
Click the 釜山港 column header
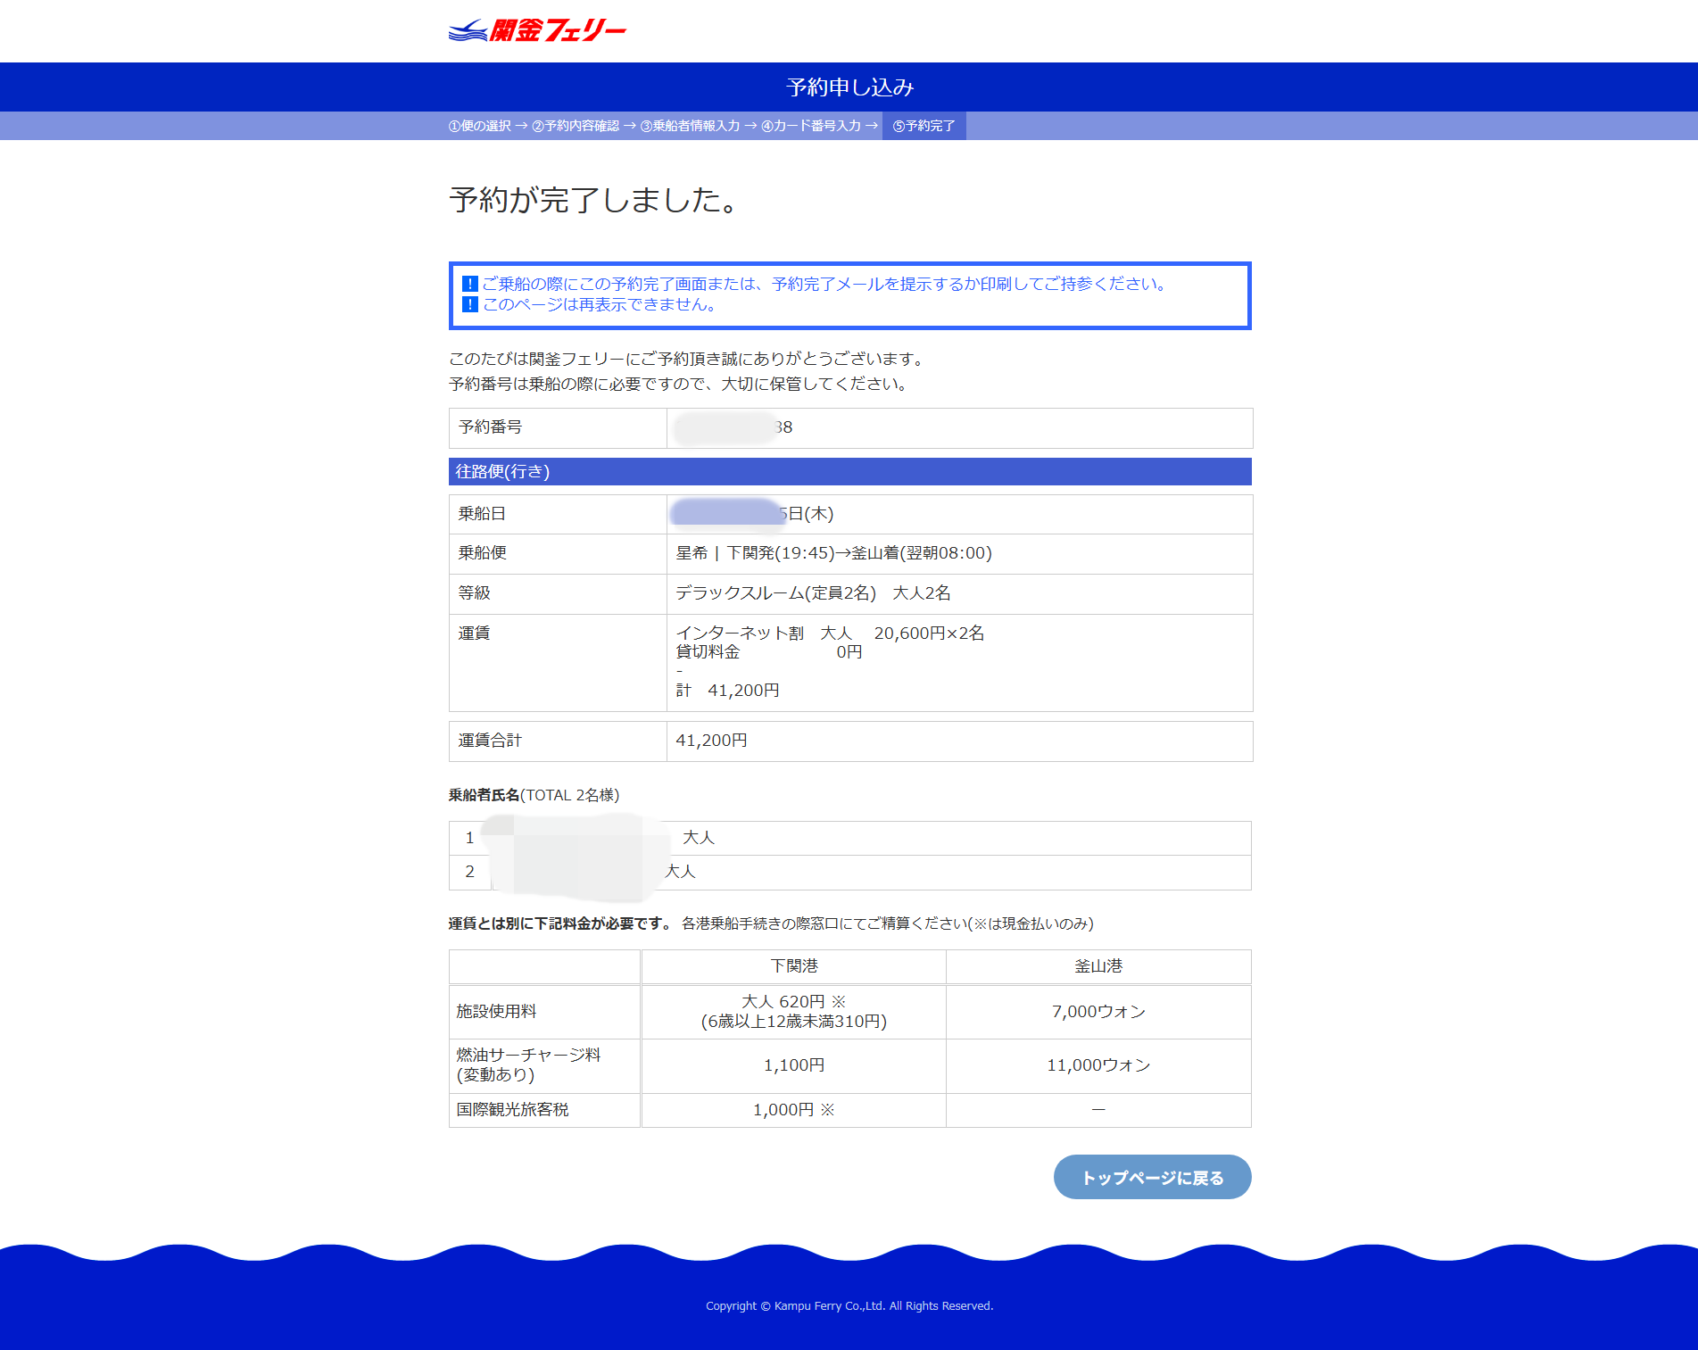(1097, 965)
